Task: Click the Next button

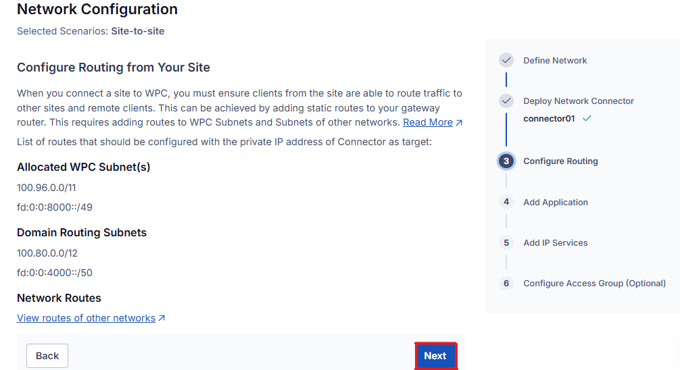Action: [435, 356]
